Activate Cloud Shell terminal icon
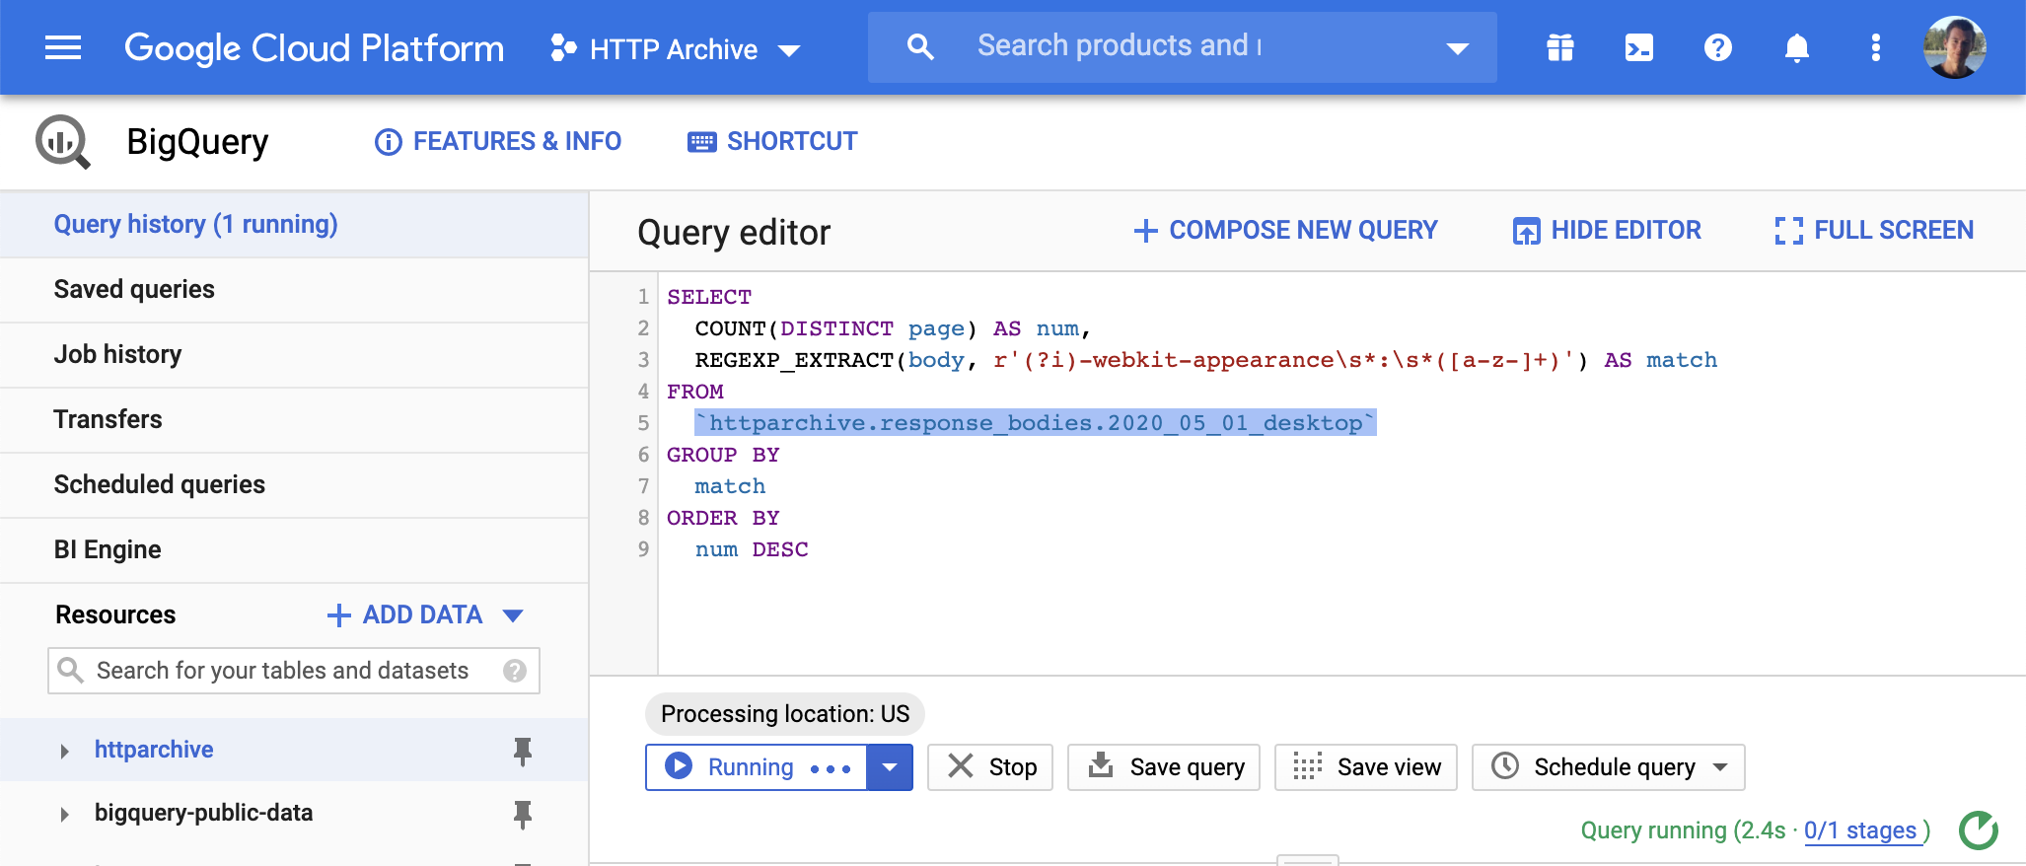The height and width of the screenshot is (866, 2026). tap(1639, 47)
